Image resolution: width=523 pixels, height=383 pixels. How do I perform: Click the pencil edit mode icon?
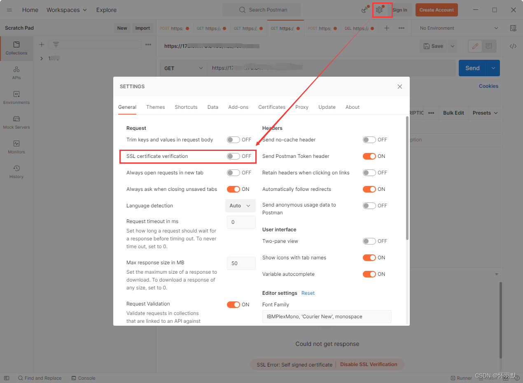pyautogui.click(x=475, y=46)
